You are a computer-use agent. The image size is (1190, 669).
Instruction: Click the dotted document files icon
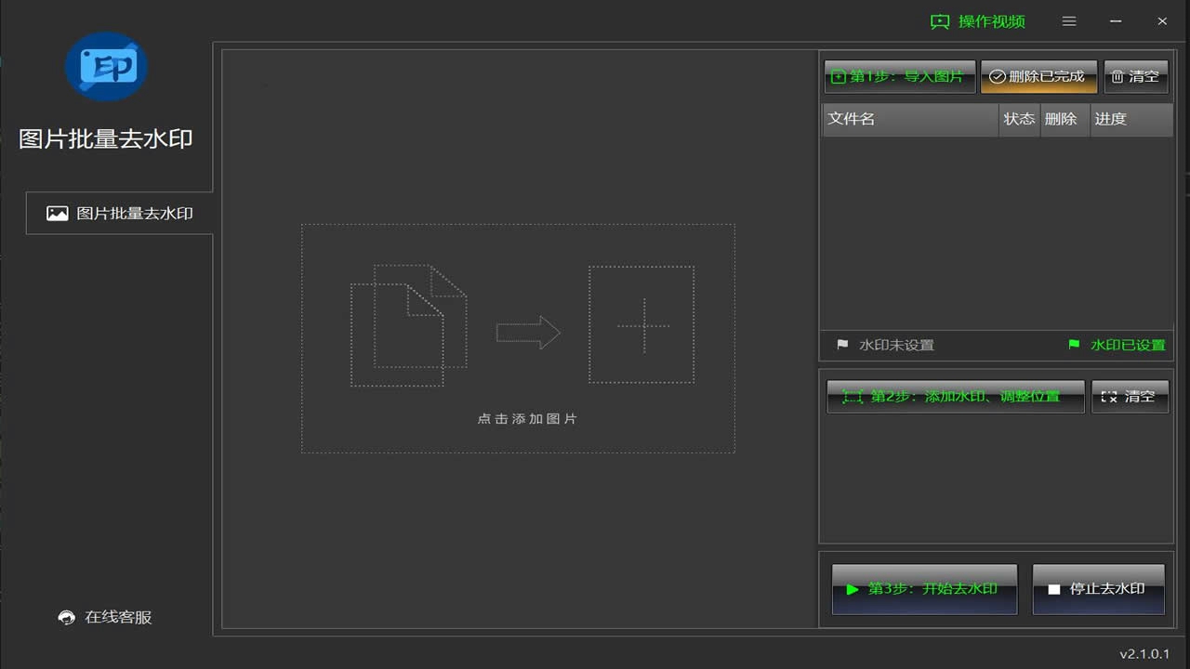coord(408,325)
